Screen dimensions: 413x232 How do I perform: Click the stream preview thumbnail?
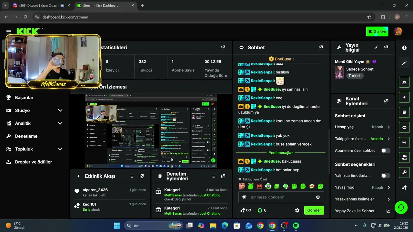click(x=151, y=131)
